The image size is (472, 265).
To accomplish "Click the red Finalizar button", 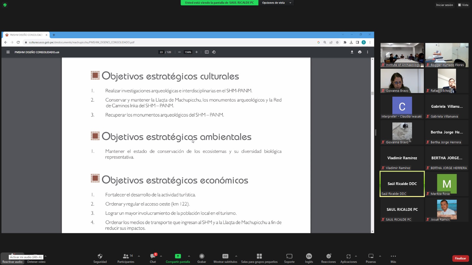I will [x=460, y=258].
